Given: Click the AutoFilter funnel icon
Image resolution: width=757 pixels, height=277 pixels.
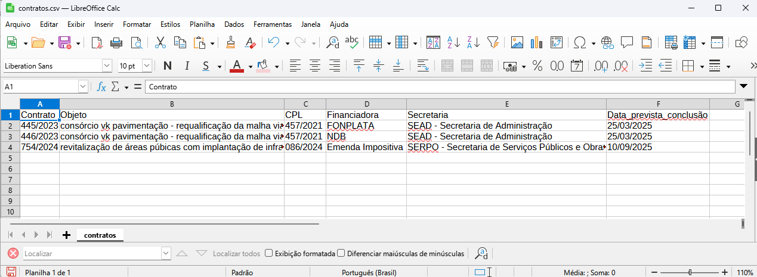Looking at the screenshot, I should click(x=493, y=42).
